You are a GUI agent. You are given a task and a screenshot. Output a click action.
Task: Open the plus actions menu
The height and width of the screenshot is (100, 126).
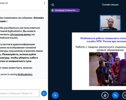(55, 95)
